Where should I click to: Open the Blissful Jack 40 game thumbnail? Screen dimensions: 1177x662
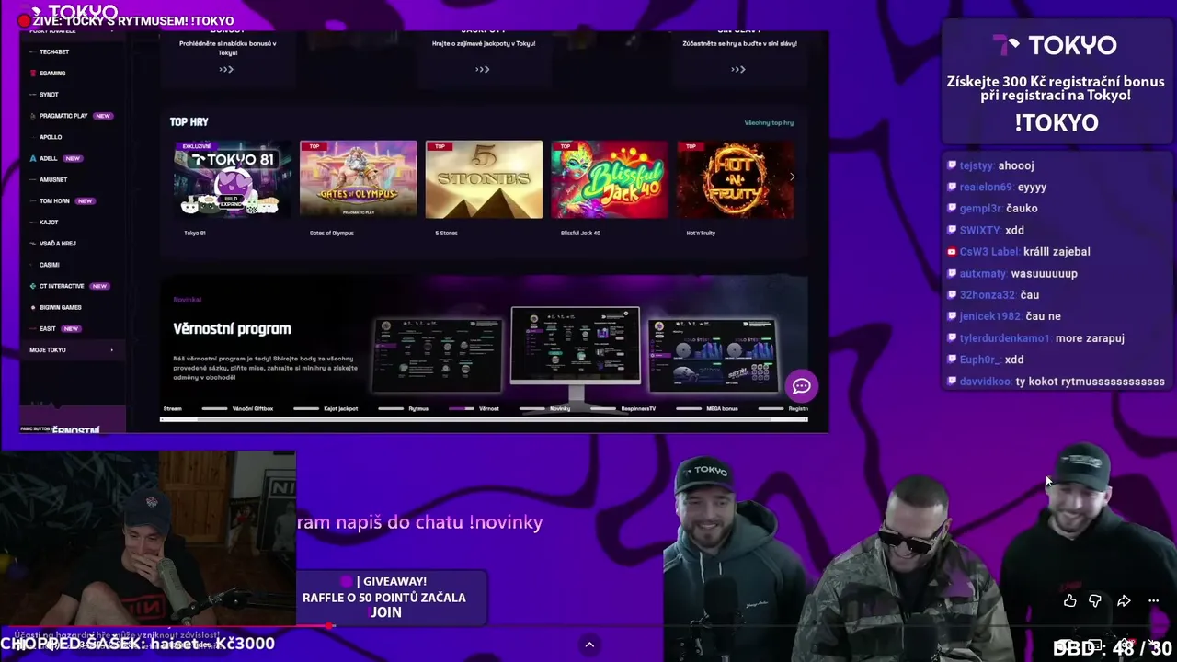(610, 179)
